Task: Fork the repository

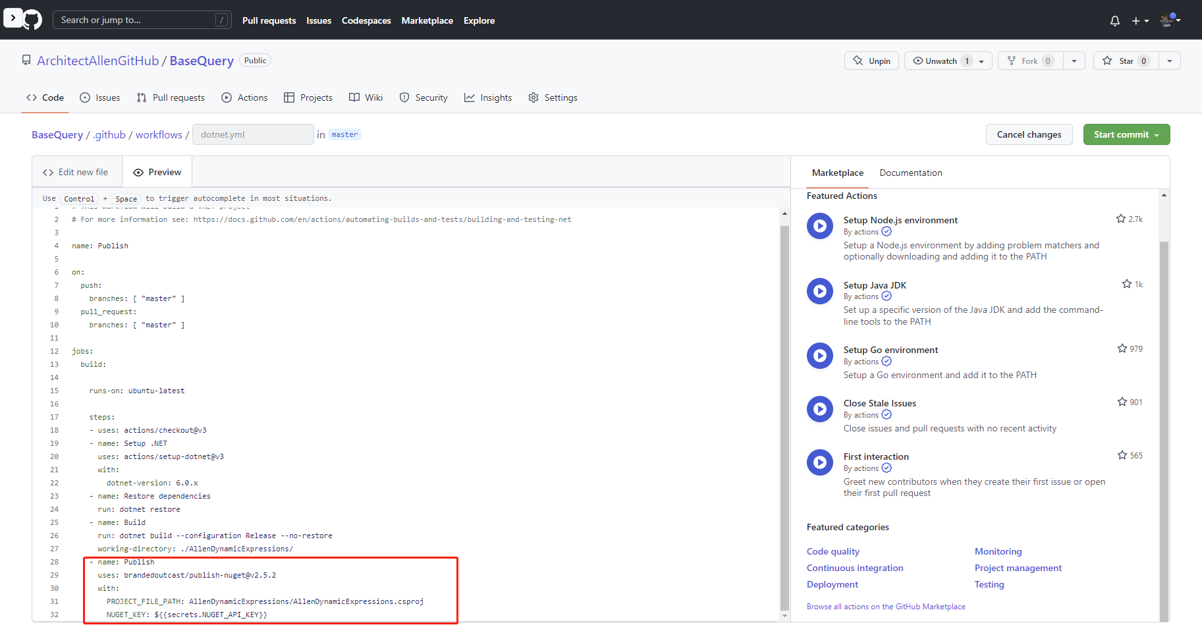Action: [1031, 61]
